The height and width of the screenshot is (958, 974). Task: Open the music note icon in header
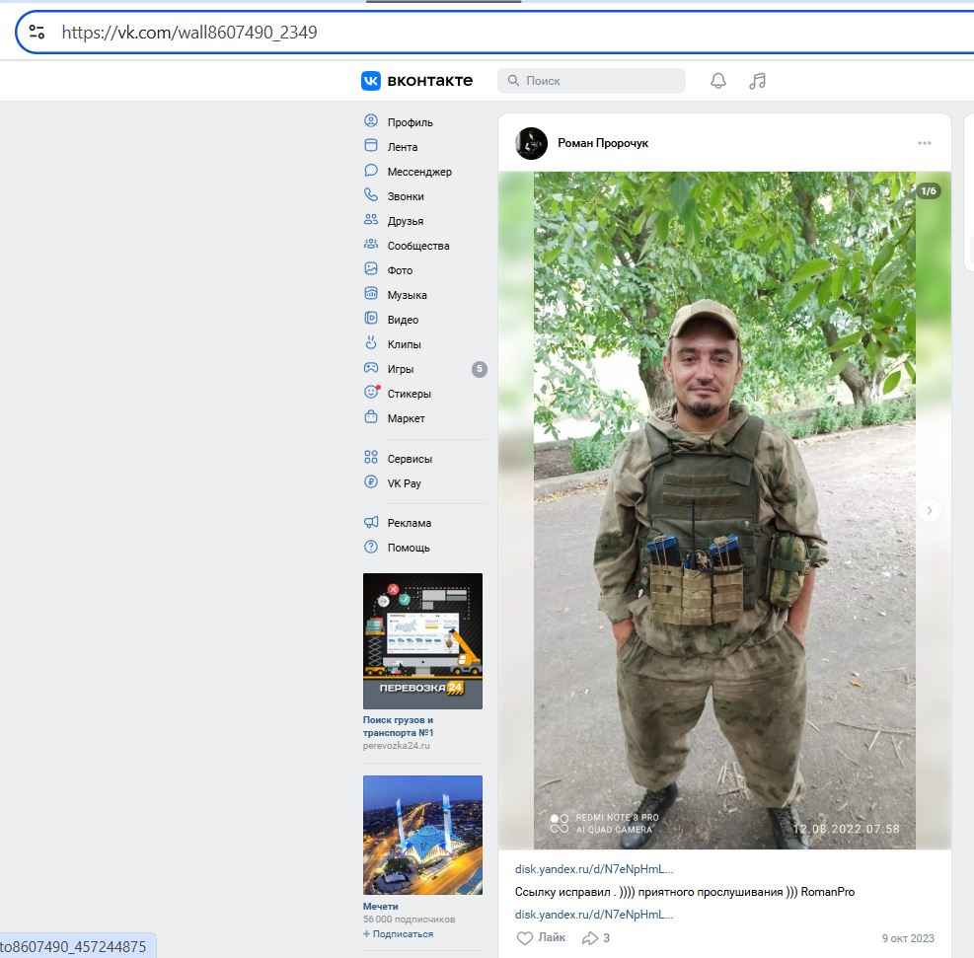coord(757,81)
